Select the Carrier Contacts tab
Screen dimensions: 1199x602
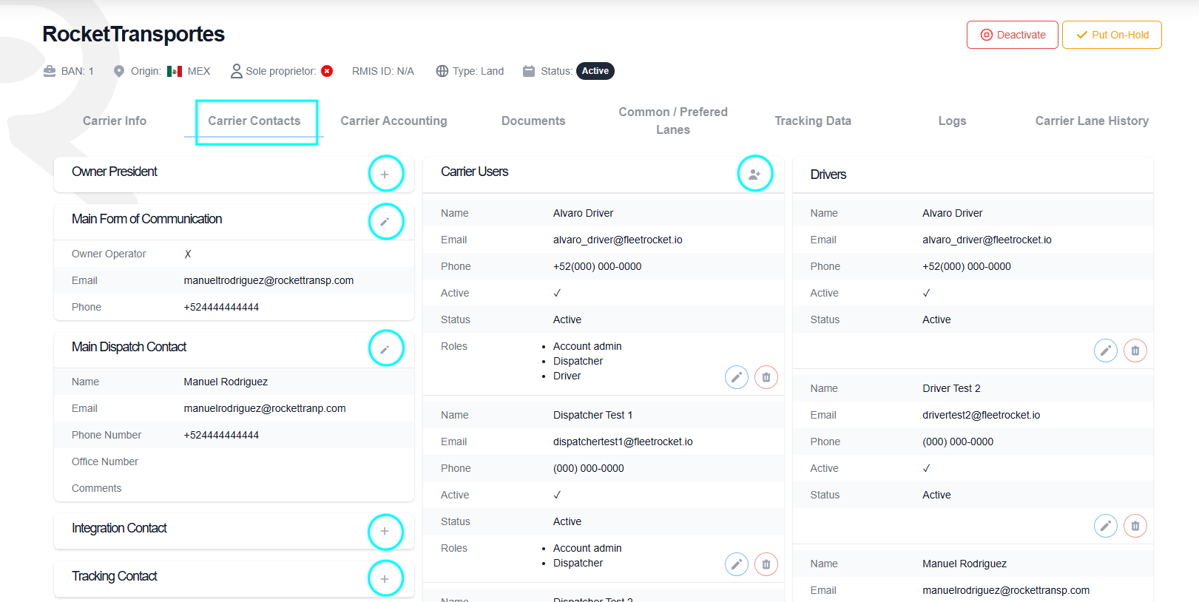pyautogui.click(x=254, y=121)
